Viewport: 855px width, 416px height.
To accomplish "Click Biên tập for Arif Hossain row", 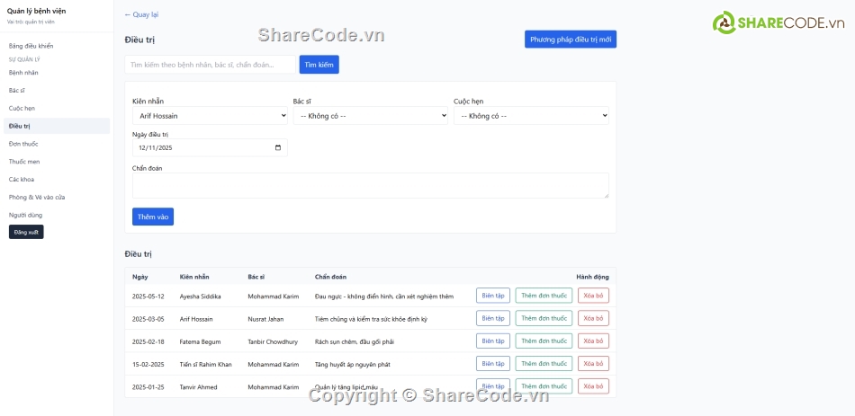I will click(493, 319).
